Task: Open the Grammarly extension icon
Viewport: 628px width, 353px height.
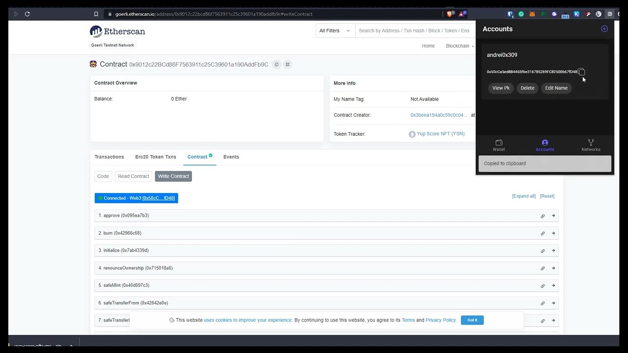Action: [521, 14]
